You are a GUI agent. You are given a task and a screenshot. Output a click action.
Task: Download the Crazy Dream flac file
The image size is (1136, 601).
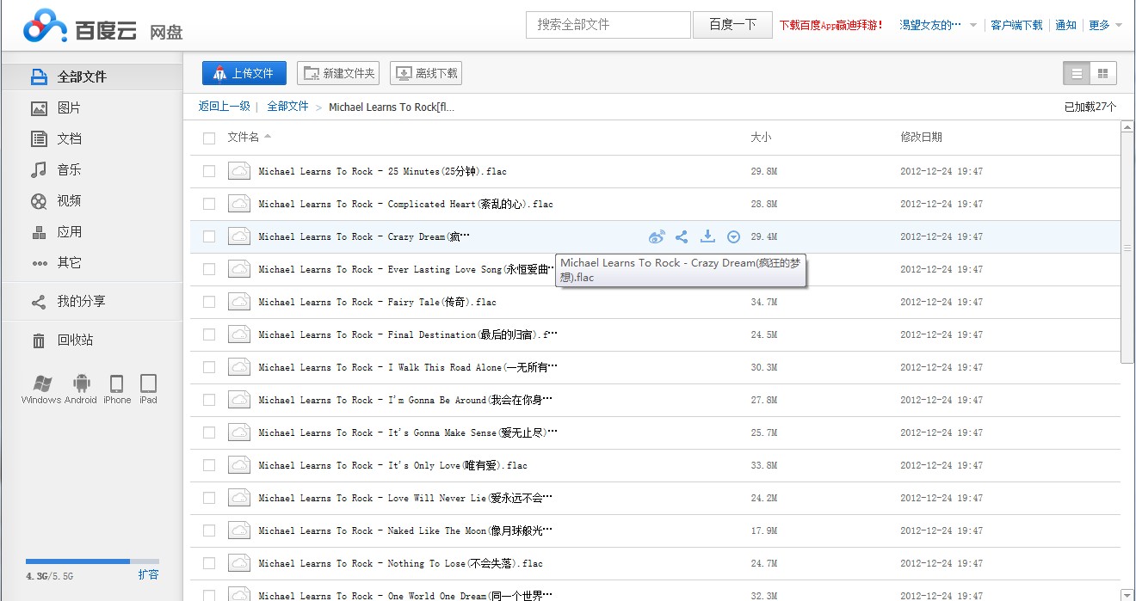(707, 236)
